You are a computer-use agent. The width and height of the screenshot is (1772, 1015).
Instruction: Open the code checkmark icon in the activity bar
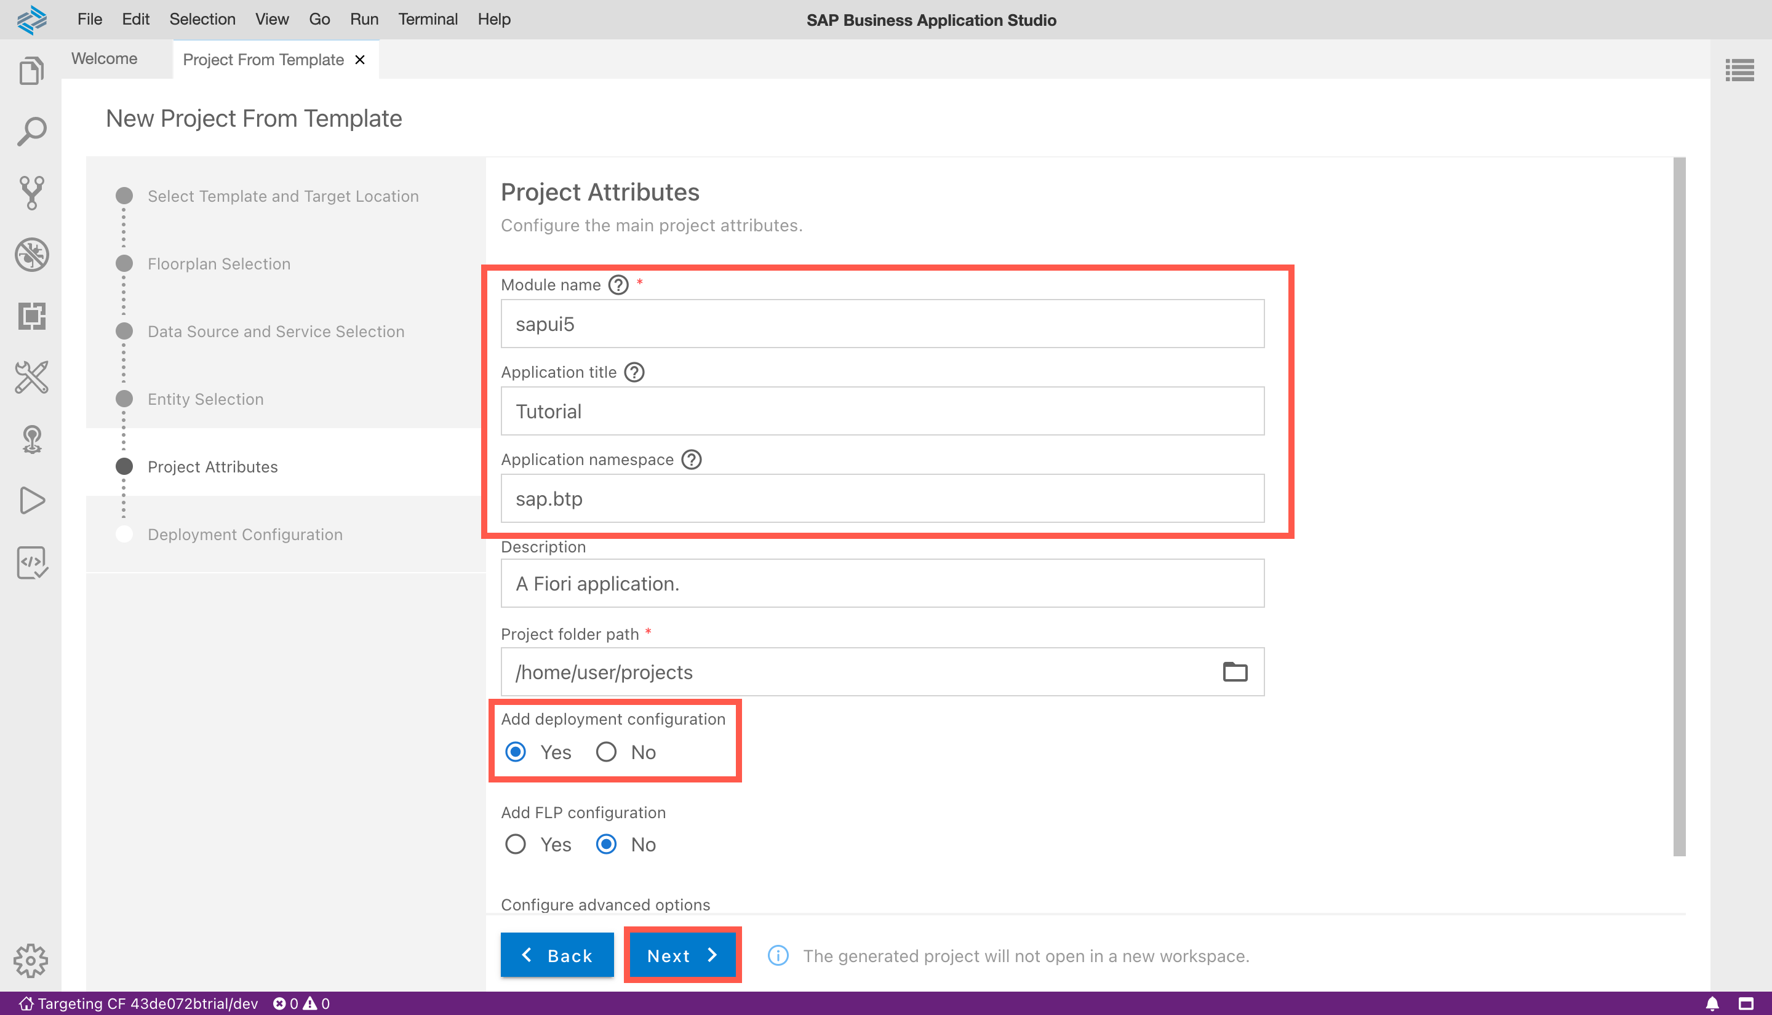(31, 563)
